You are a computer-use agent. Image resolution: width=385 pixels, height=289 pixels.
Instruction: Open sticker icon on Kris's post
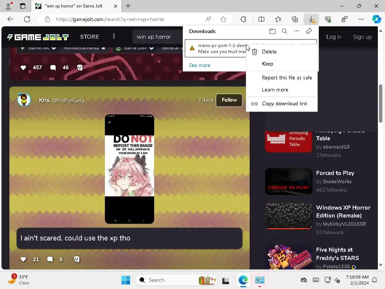point(77,259)
